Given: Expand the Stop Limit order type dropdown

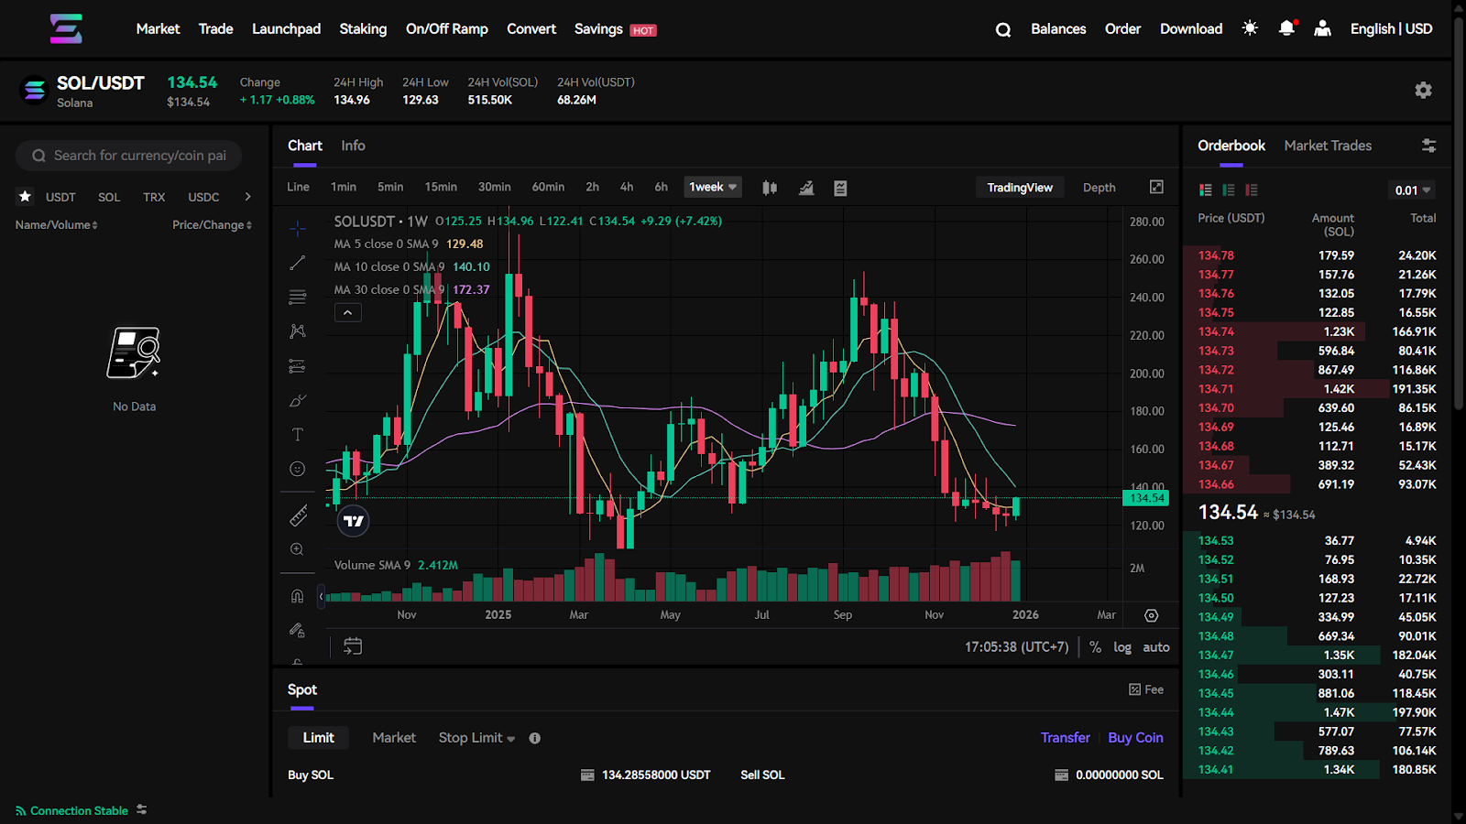Looking at the screenshot, I should point(476,738).
